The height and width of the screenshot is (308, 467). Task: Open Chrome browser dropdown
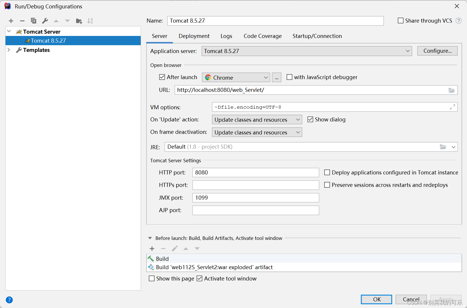coord(236,77)
